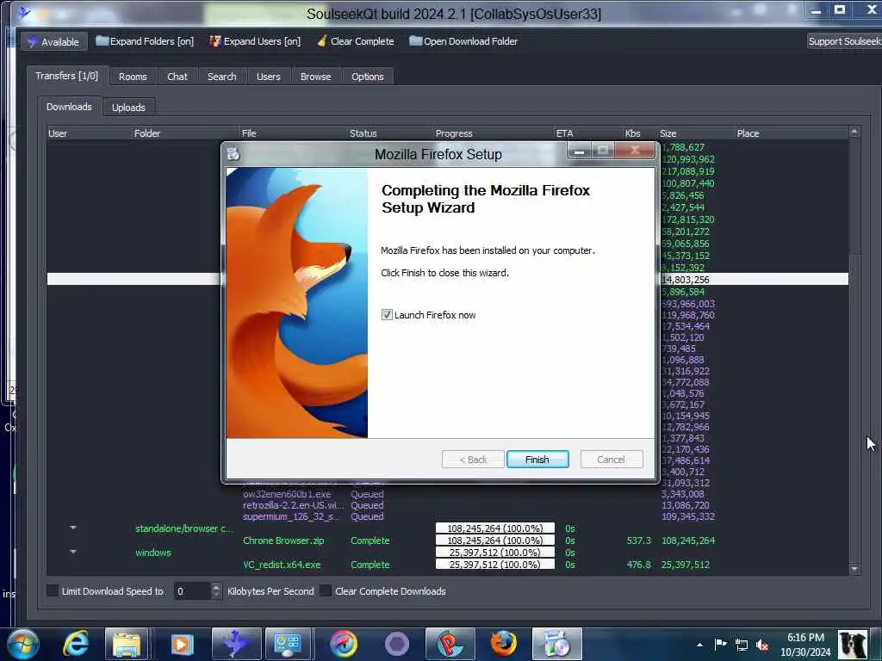Switch to the installer disc taskbar icon
Viewport: 882px width, 661px height.
tap(557, 644)
